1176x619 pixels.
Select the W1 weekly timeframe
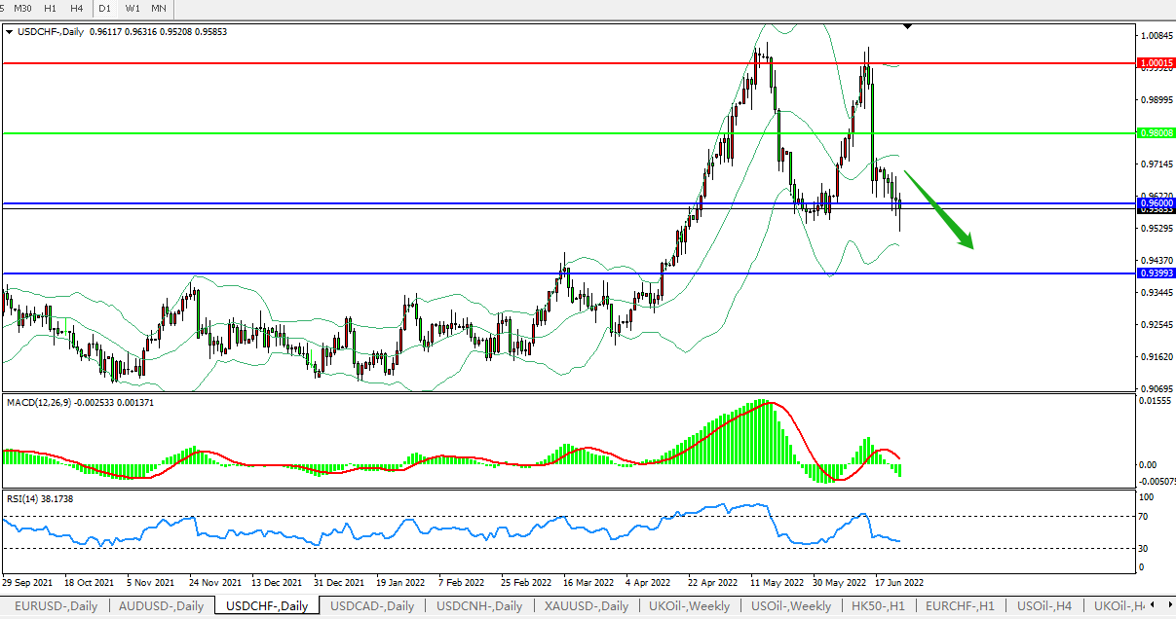pos(132,8)
